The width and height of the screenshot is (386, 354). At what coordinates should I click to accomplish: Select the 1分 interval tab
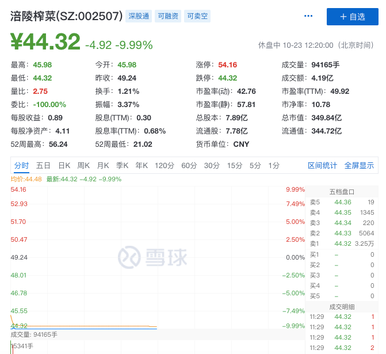click(274, 166)
